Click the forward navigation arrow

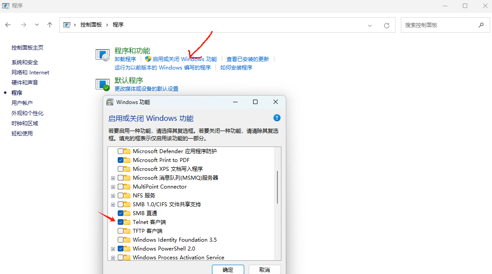pyautogui.click(x=23, y=25)
